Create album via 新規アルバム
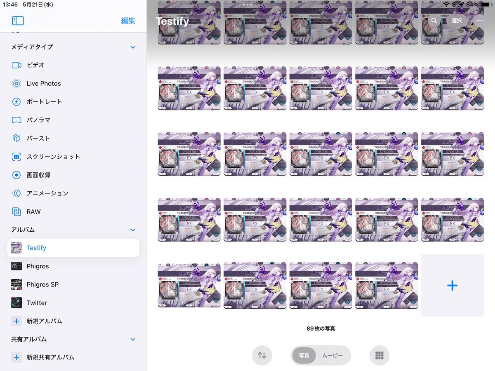This screenshot has height=371, width=495. 73,321
